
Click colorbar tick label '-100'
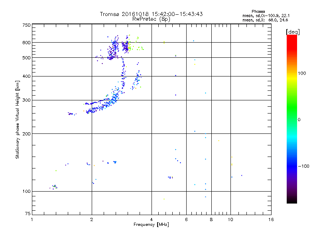pyautogui.click(x=303, y=166)
